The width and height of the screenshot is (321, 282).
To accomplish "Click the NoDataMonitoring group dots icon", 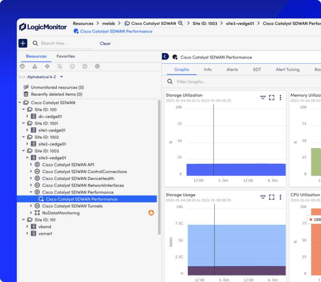I will click(37, 213).
